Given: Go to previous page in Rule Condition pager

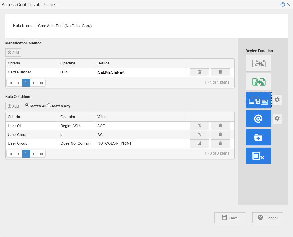Looking at the screenshot, I should click(x=18, y=154).
